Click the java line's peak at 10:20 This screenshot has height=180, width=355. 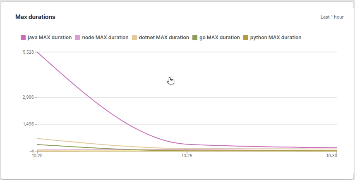pyautogui.click(x=38, y=52)
